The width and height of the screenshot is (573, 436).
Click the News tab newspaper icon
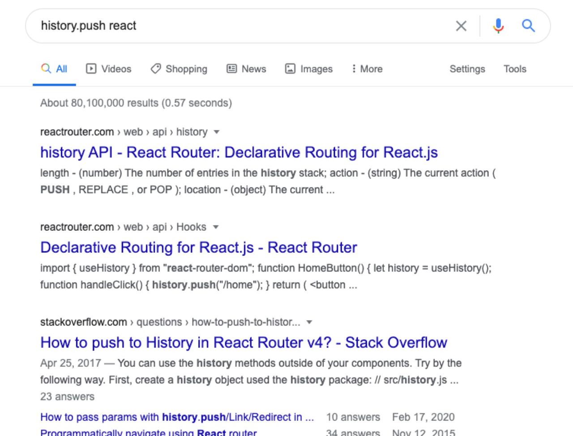click(232, 69)
